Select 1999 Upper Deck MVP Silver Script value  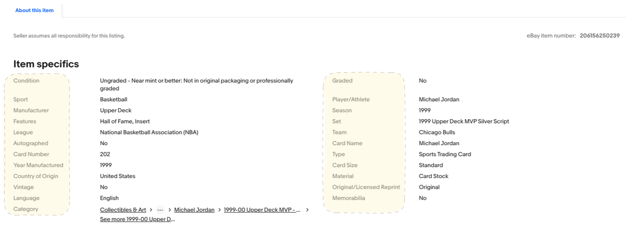464,121
